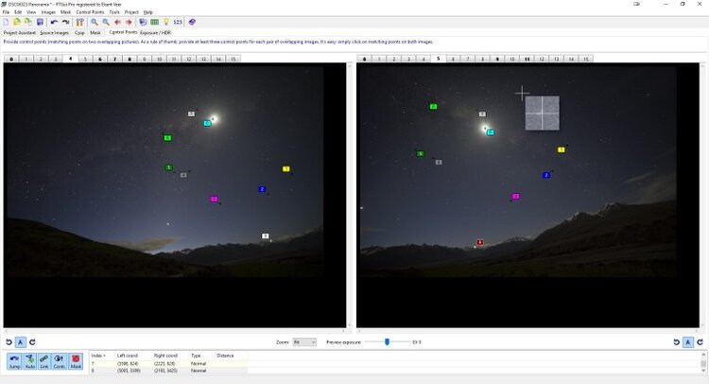Open the View menu
Screen dimensions: 709x384
(31, 12)
